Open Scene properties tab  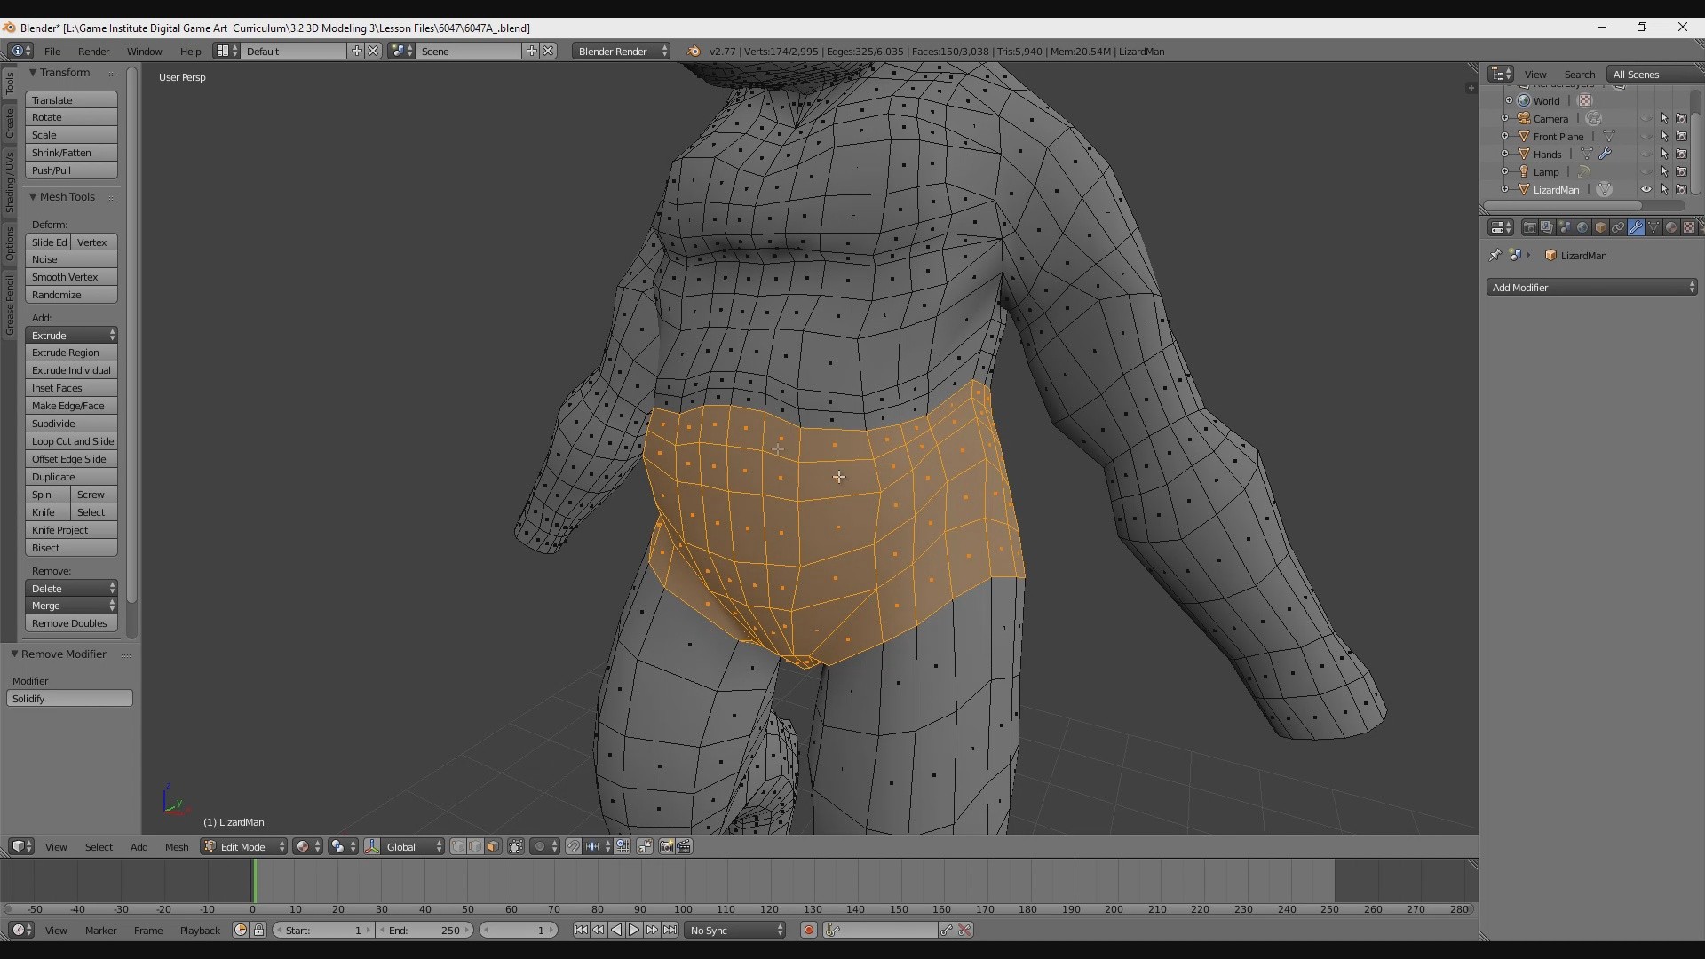(1565, 227)
